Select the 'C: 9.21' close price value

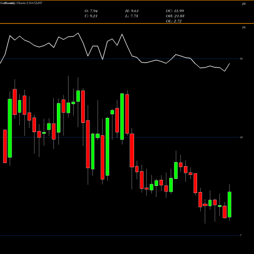click(x=91, y=16)
